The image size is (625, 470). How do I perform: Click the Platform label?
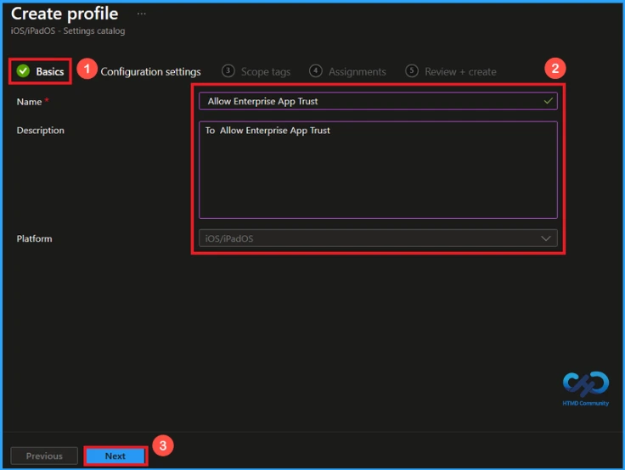(x=34, y=238)
